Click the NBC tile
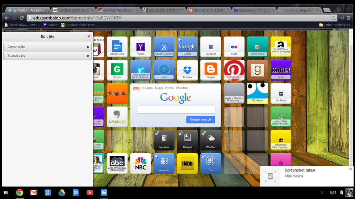 click(141, 163)
